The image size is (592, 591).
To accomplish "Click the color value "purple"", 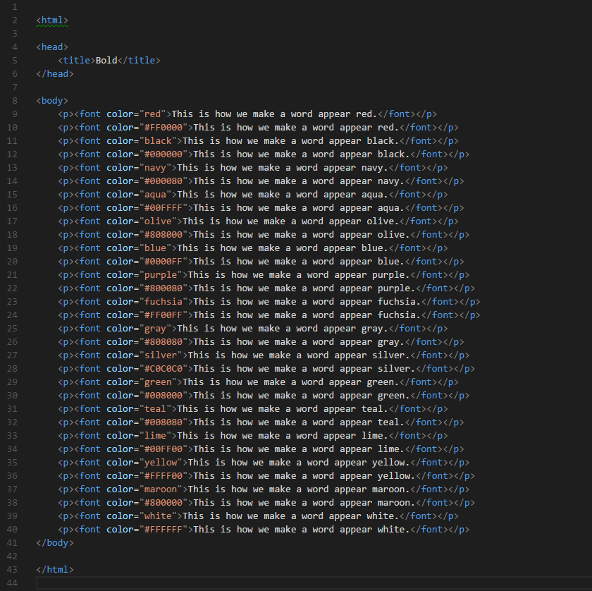I will [x=161, y=275].
